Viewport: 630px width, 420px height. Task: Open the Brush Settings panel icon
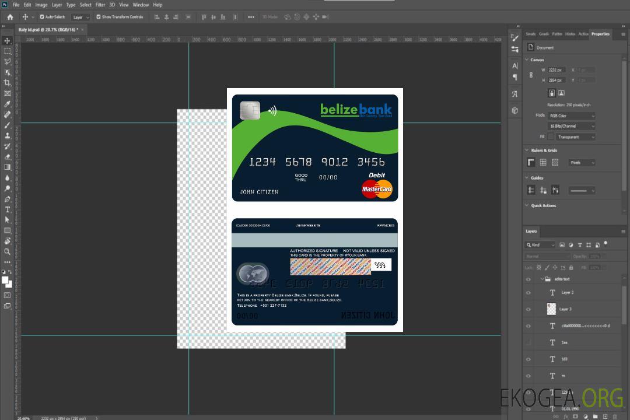coord(515,38)
